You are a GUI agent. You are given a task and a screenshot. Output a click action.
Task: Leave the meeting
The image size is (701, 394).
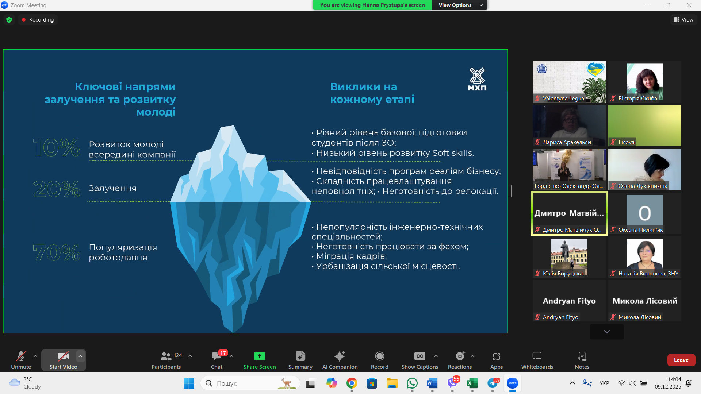[x=681, y=360]
